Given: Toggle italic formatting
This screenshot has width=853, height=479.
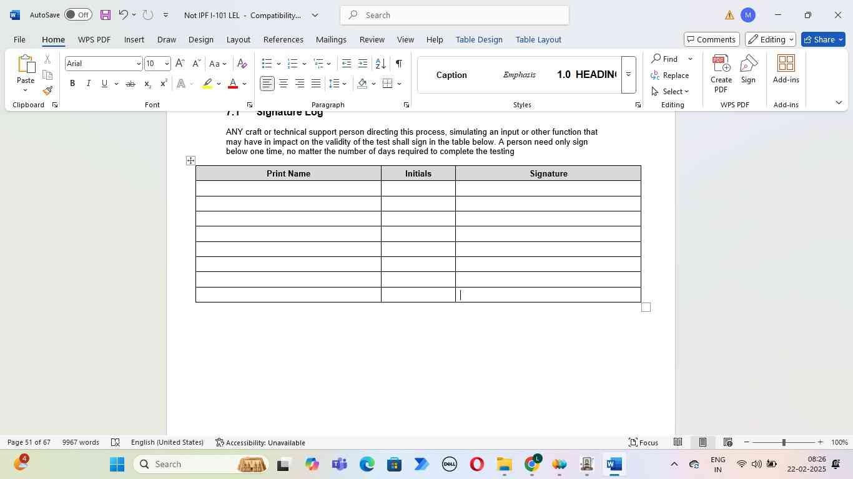Looking at the screenshot, I should 88,84.
